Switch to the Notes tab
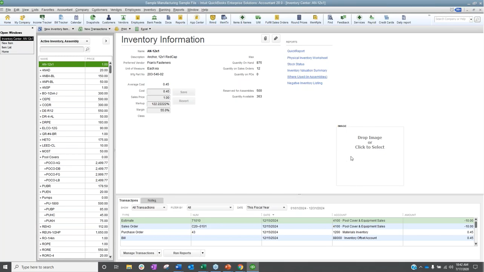The width and height of the screenshot is (484, 272). (x=151, y=200)
